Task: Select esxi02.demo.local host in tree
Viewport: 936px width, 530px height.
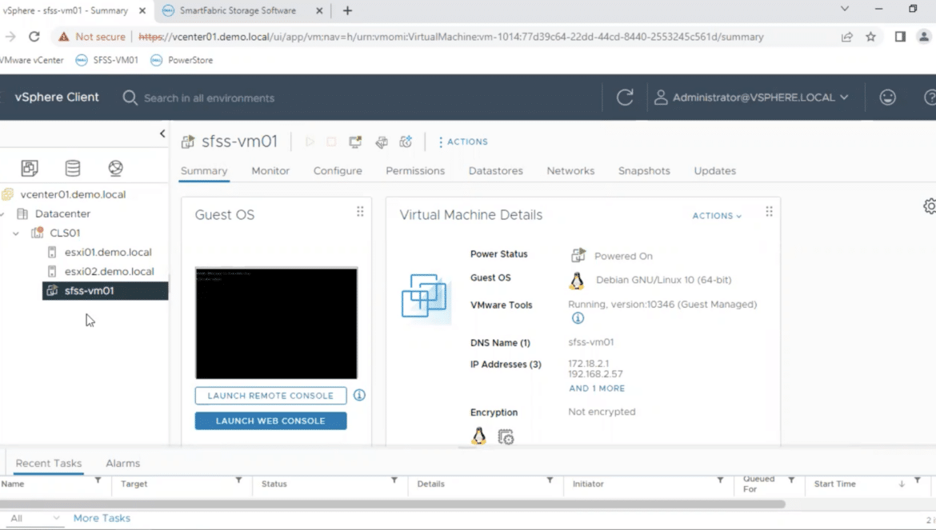Action: point(110,271)
